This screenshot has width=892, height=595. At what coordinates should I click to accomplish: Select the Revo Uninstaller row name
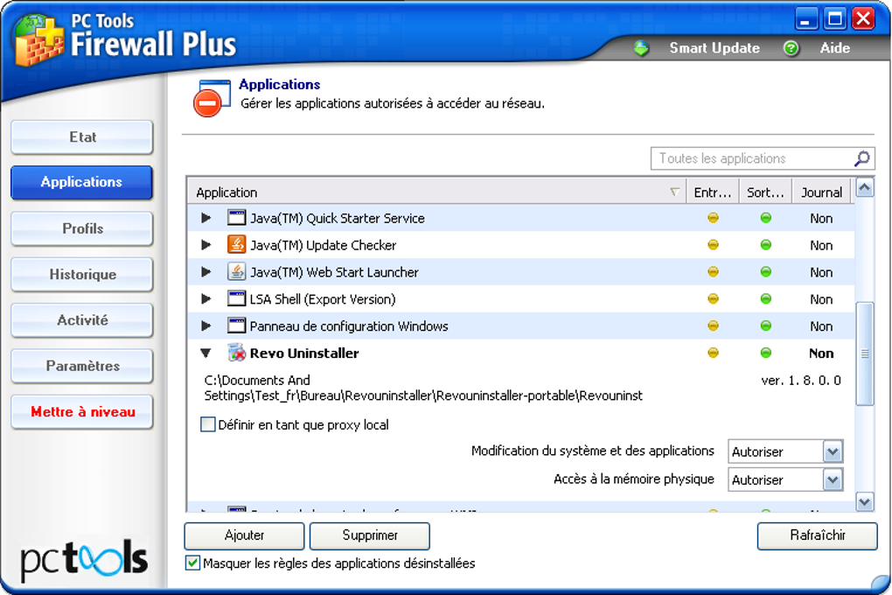point(304,353)
